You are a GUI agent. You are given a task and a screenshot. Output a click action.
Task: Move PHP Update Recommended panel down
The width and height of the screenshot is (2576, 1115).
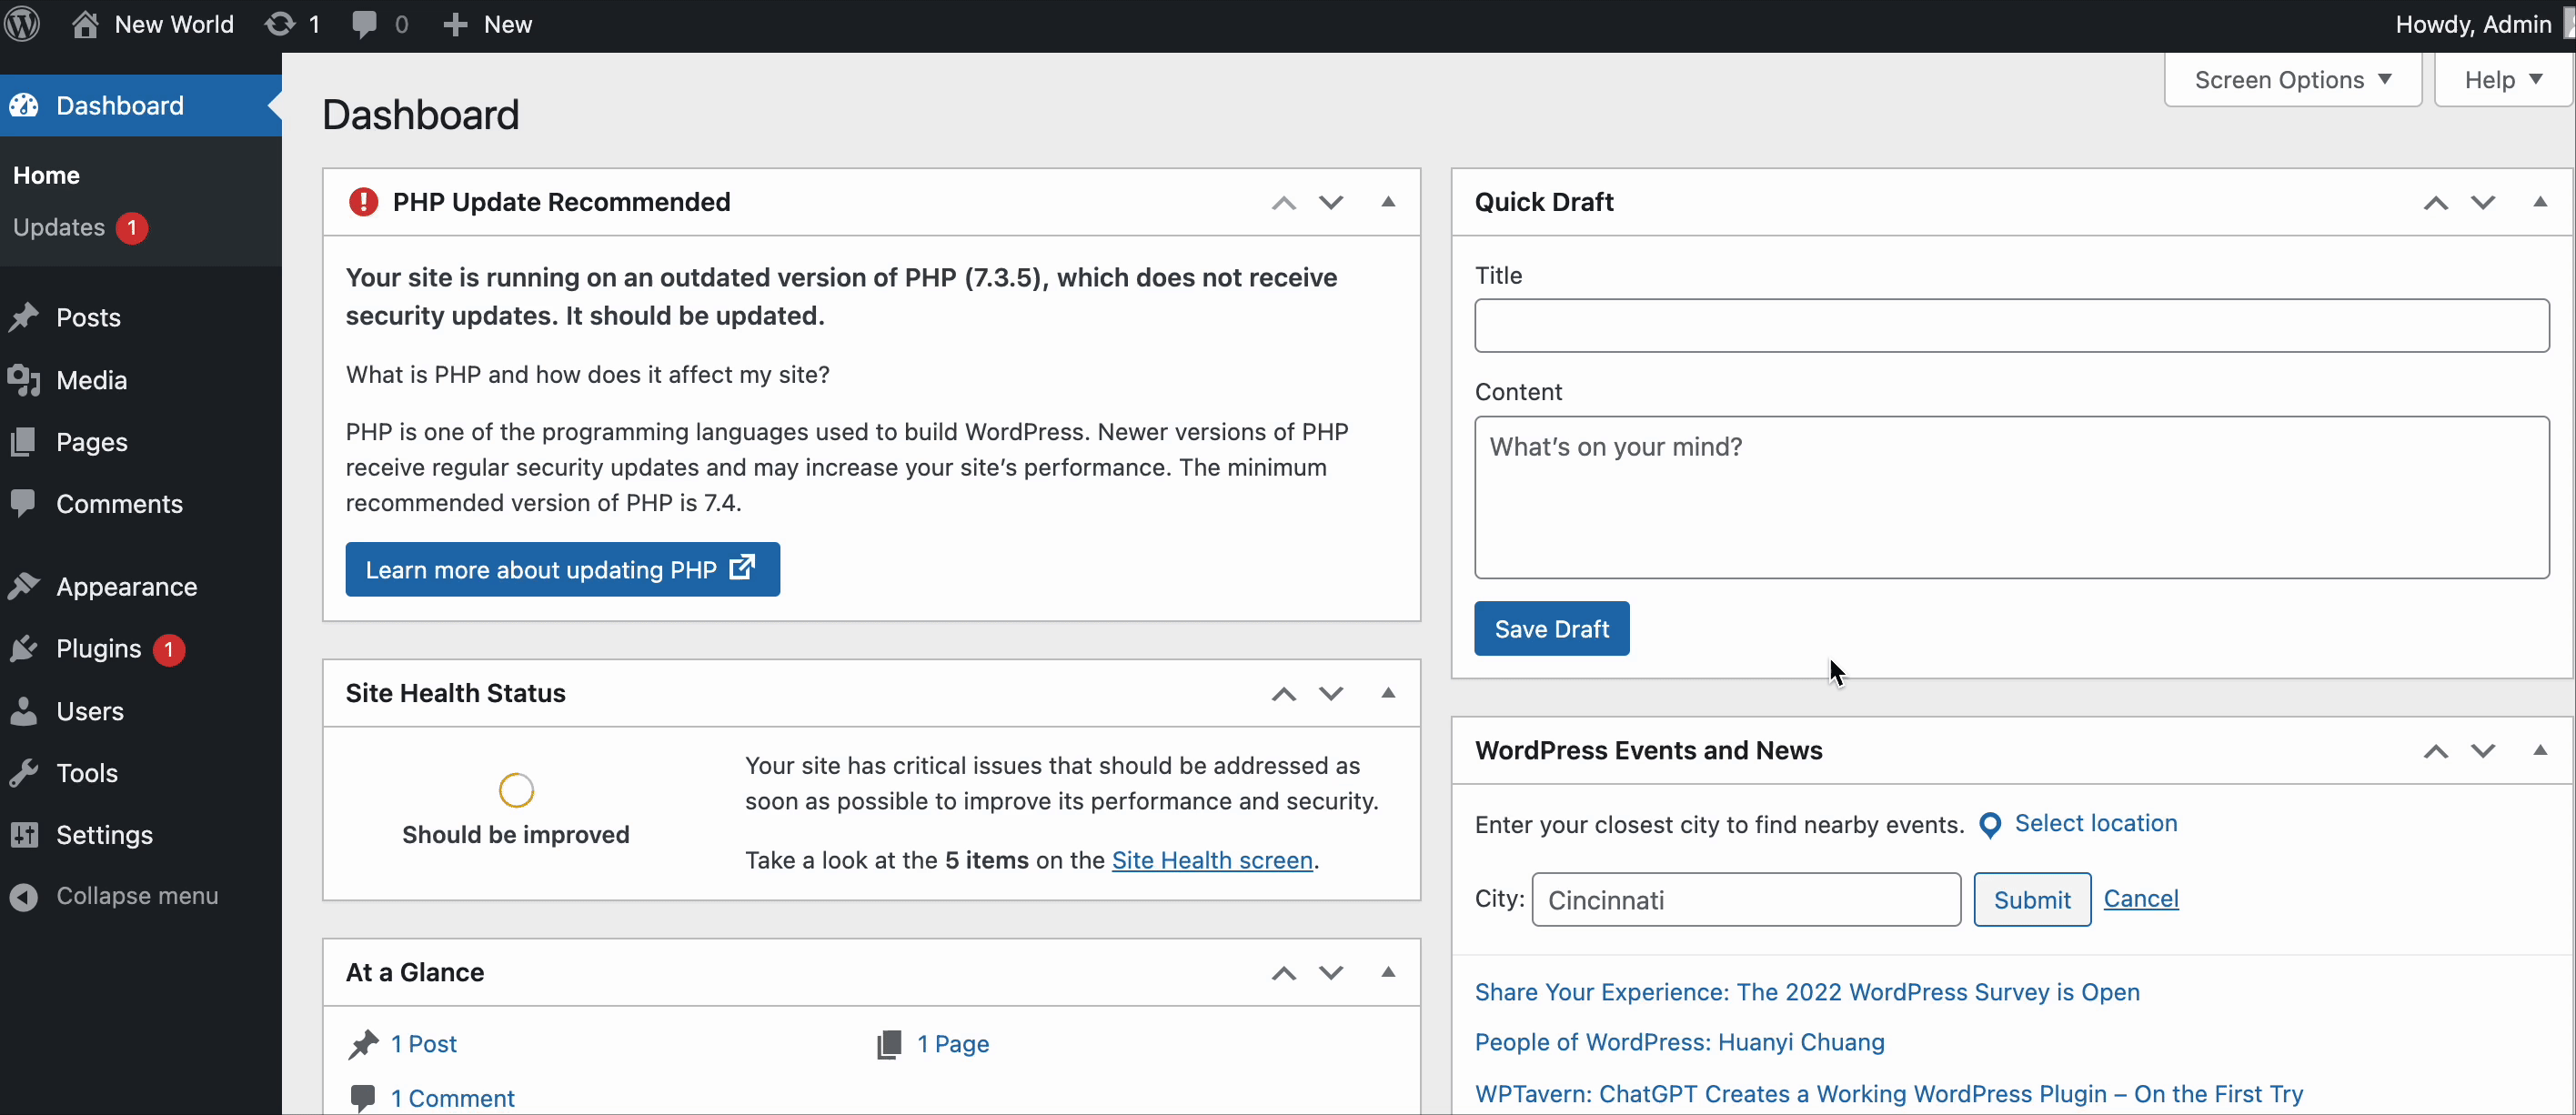coord(1331,203)
